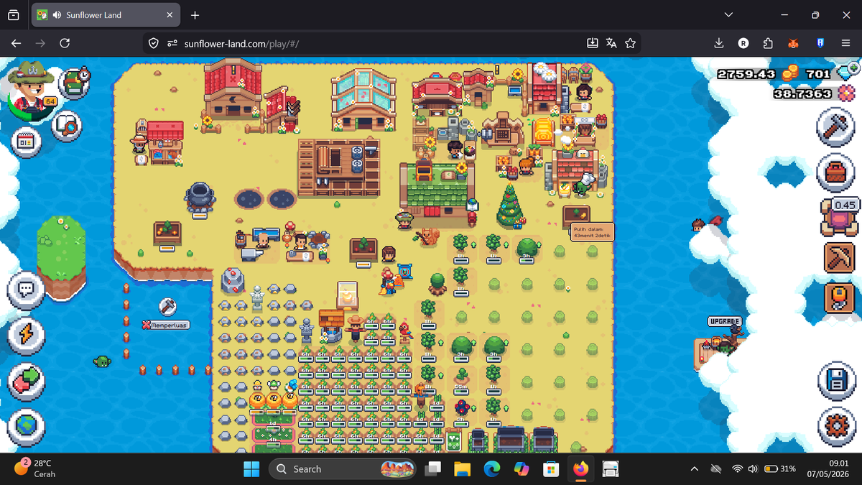Open the gear settings button
This screenshot has height=485, width=862.
coord(836,426)
